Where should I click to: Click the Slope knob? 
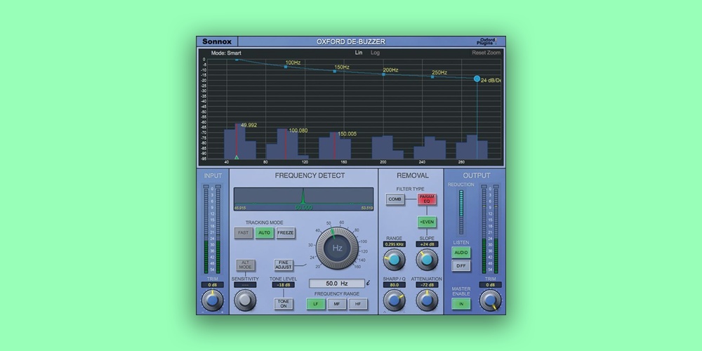point(426,260)
